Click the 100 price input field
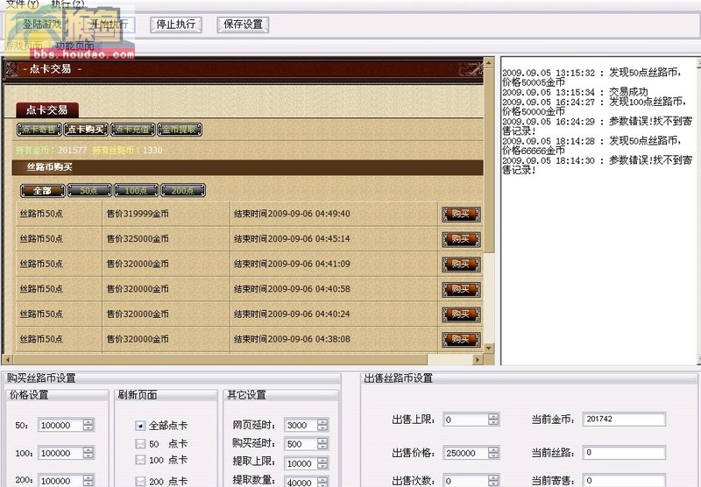The width and height of the screenshot is (701, 487). point(60,453)
